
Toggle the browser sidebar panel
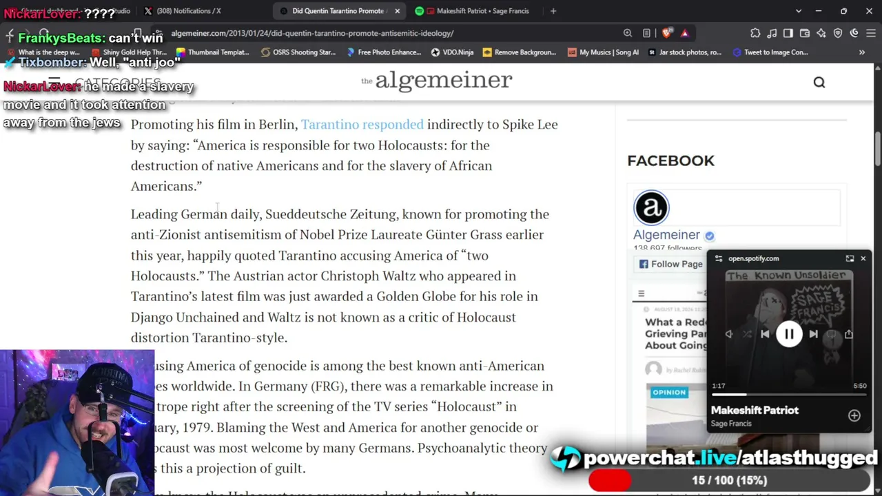point(788,33)
